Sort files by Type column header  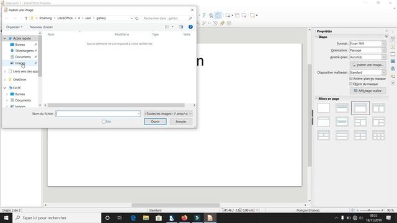click(x=156, y=35)
